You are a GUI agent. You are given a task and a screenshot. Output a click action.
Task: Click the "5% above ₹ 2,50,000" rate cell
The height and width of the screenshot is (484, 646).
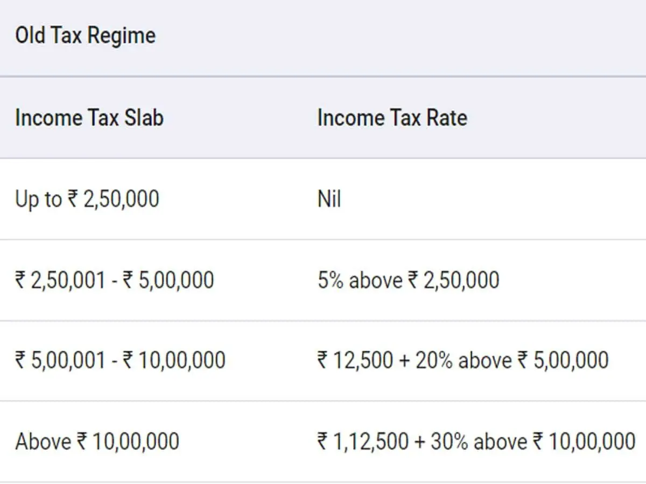(408, 280)
